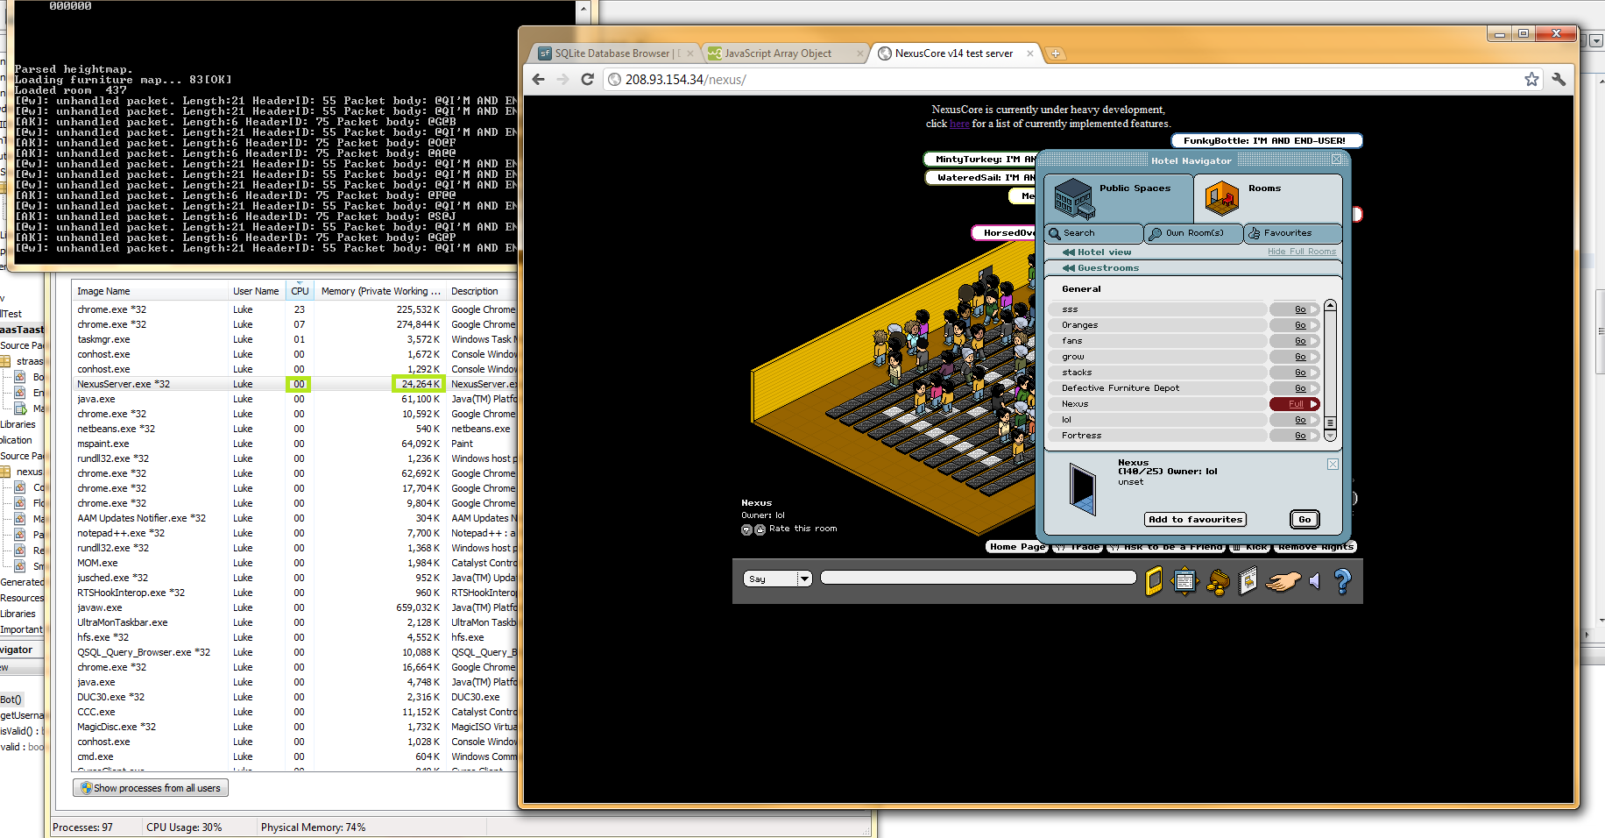
Task: Open the Hotel Navigator toolbar icon
Action: tap(1184, 581)
